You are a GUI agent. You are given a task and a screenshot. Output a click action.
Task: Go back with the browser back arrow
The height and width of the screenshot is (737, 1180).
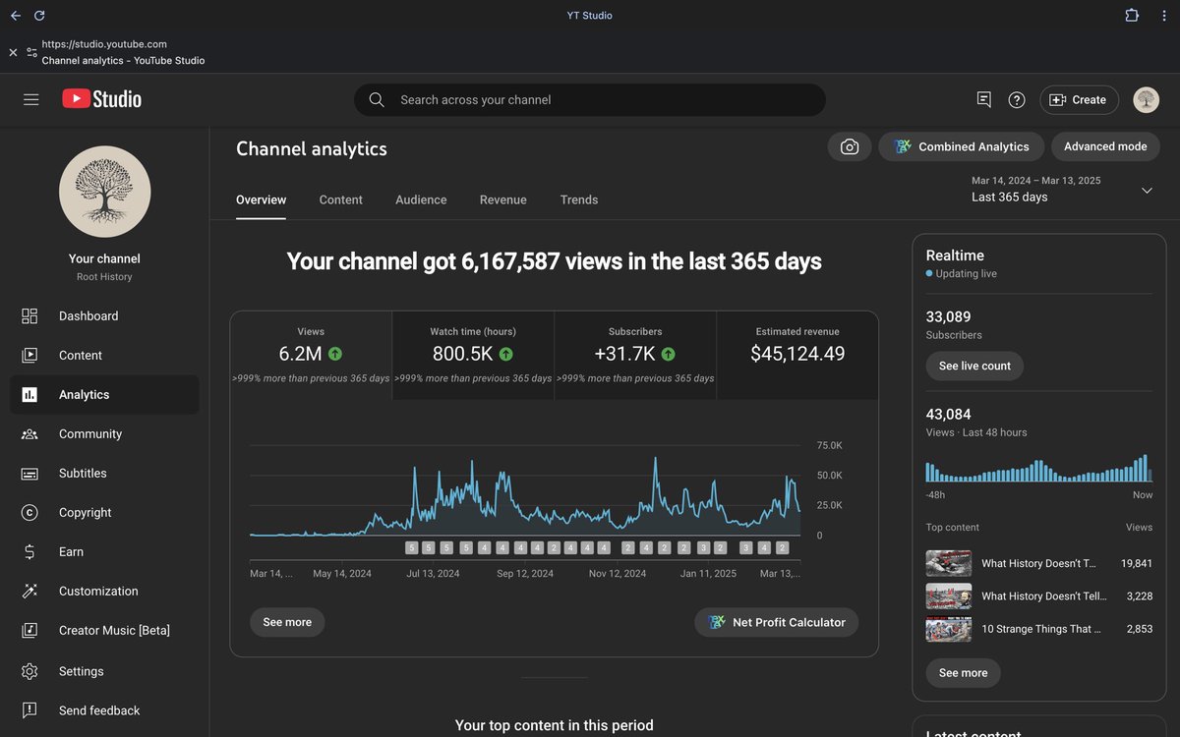click(x=15, y=16)
